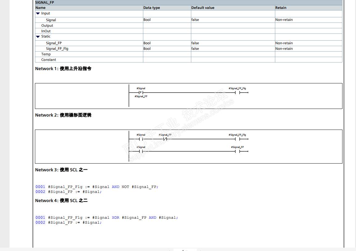
Task: Click the Name column header
Action: [x=40, y=8]
